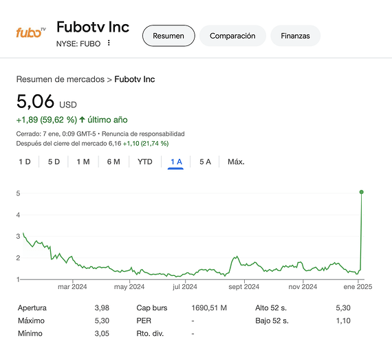Click the green up arrow next to último año
The height and width of the screenshot is (344, 392).
pyautogui.click(x=82, y=120)
